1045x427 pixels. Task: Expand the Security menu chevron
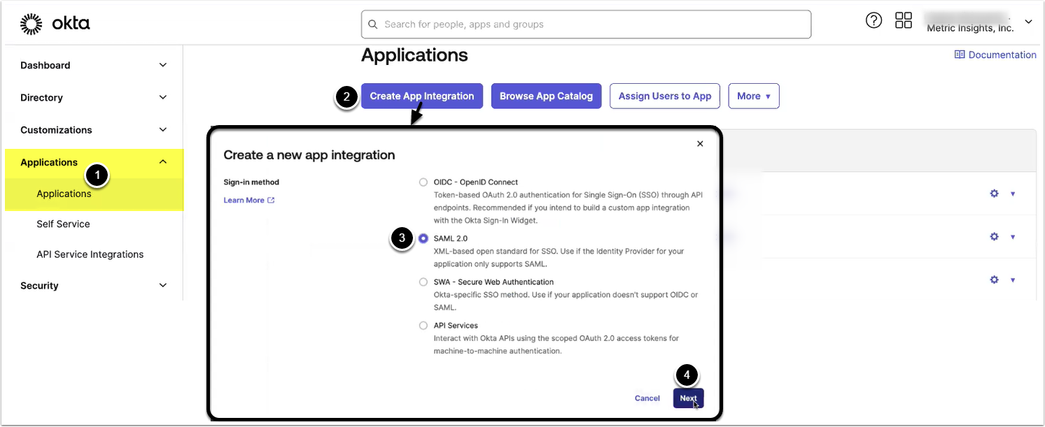pos(163,285)
